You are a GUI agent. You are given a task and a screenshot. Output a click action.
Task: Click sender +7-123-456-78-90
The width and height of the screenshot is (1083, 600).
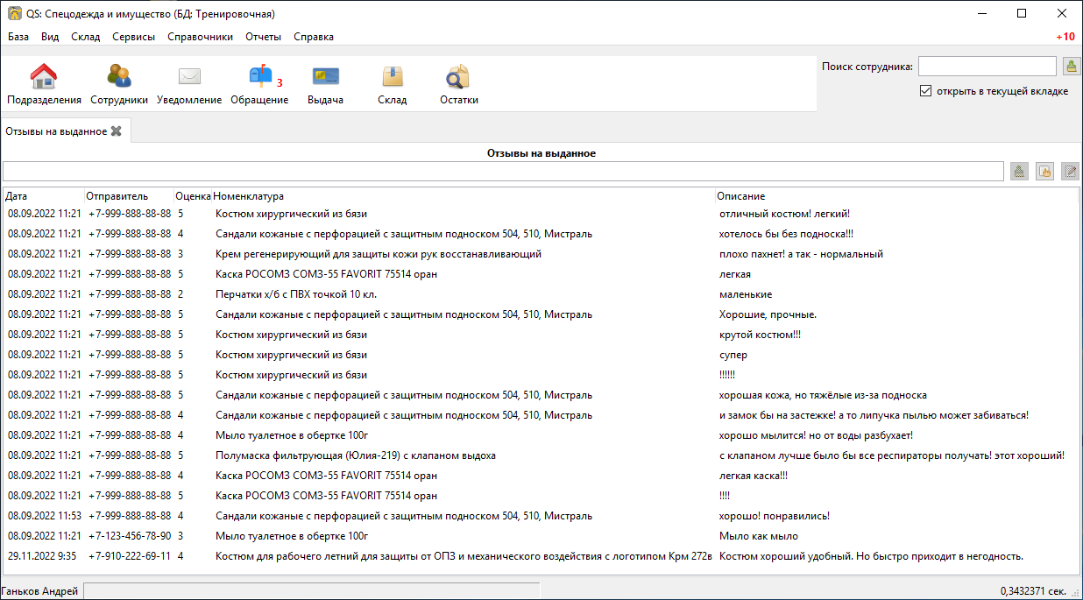click(x=130, y=536)
